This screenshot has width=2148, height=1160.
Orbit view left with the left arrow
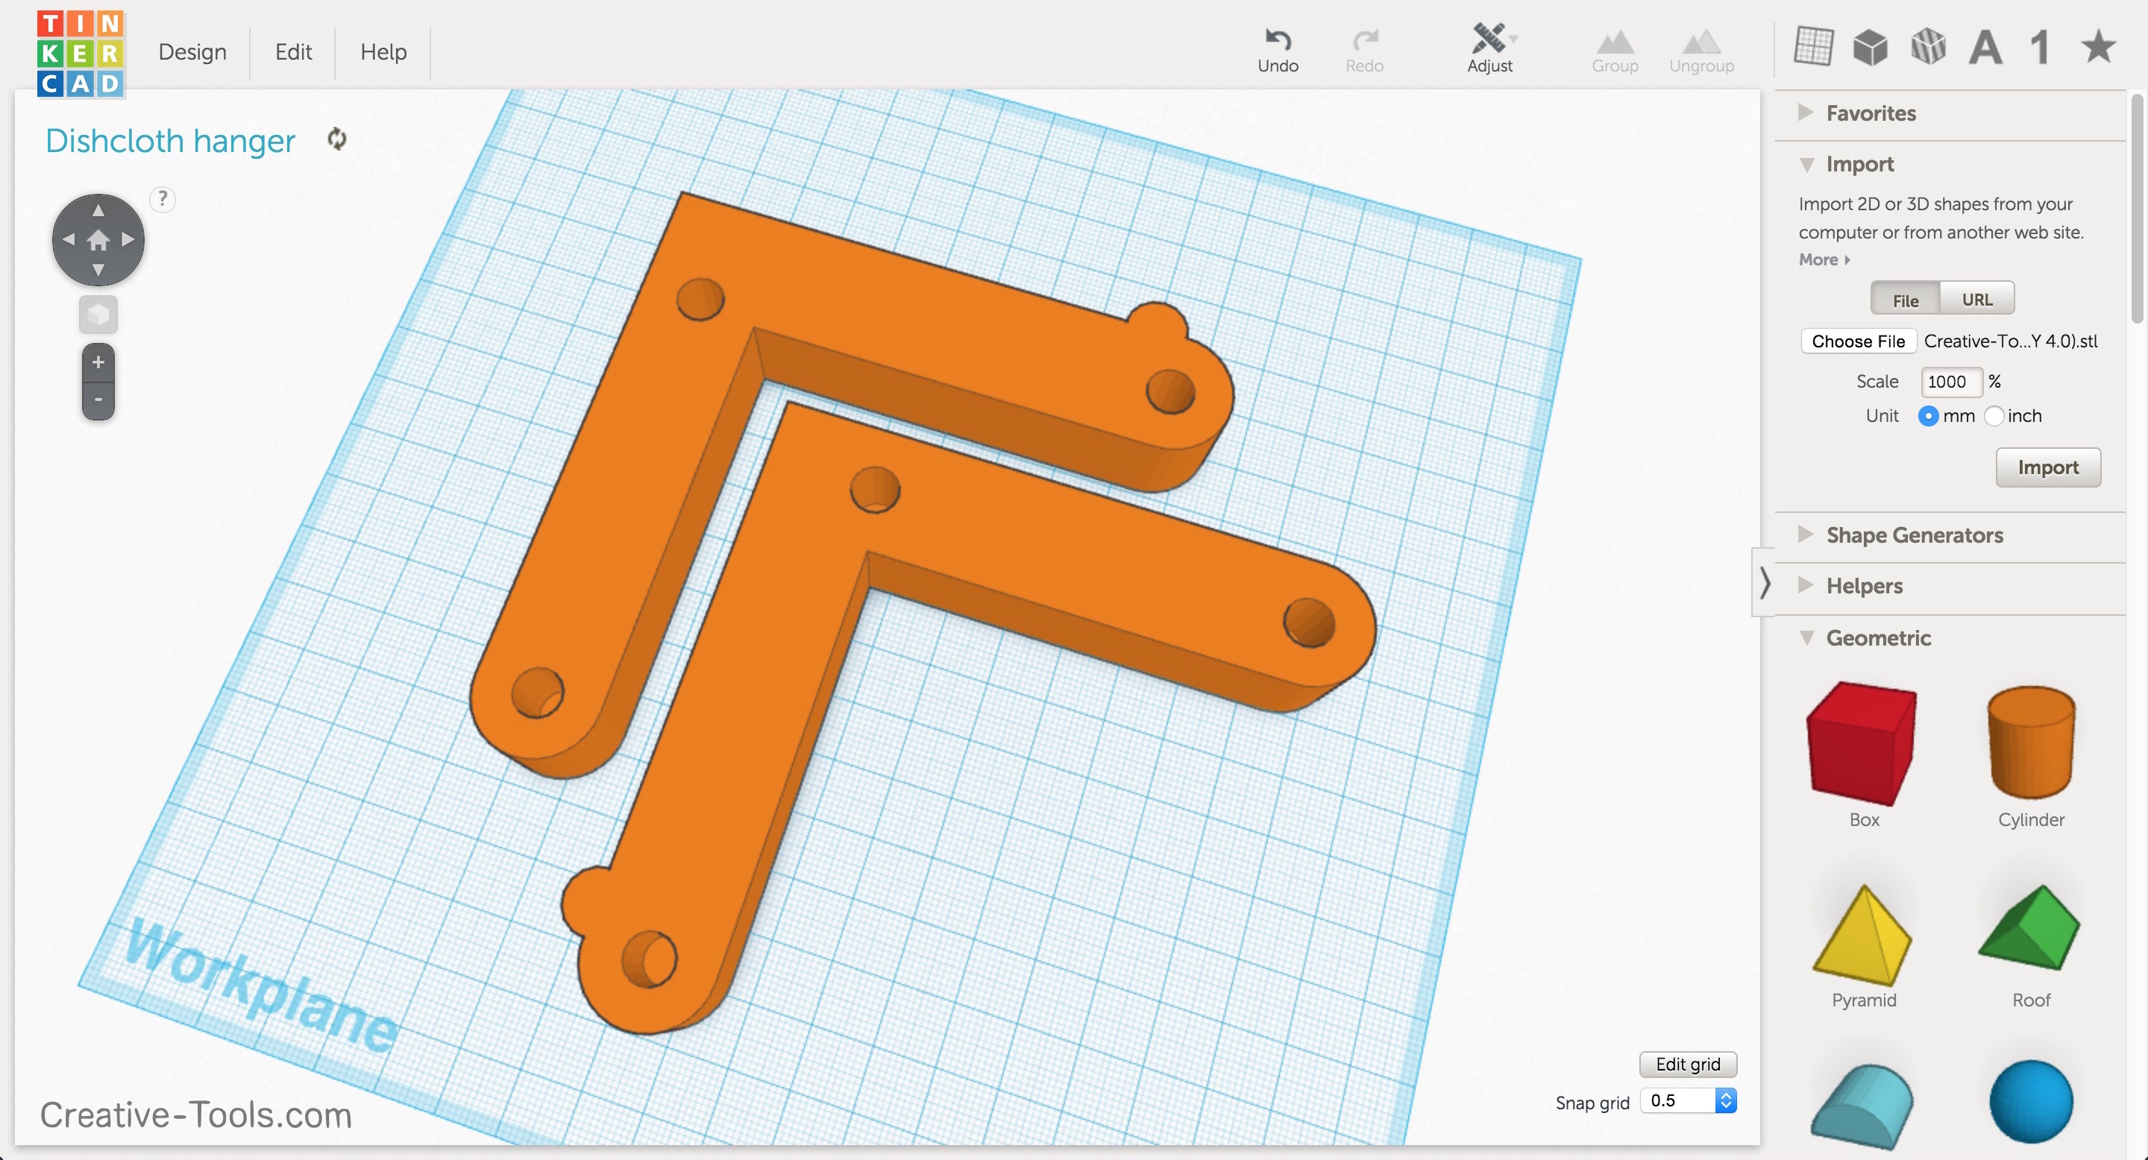pos(69,240)
